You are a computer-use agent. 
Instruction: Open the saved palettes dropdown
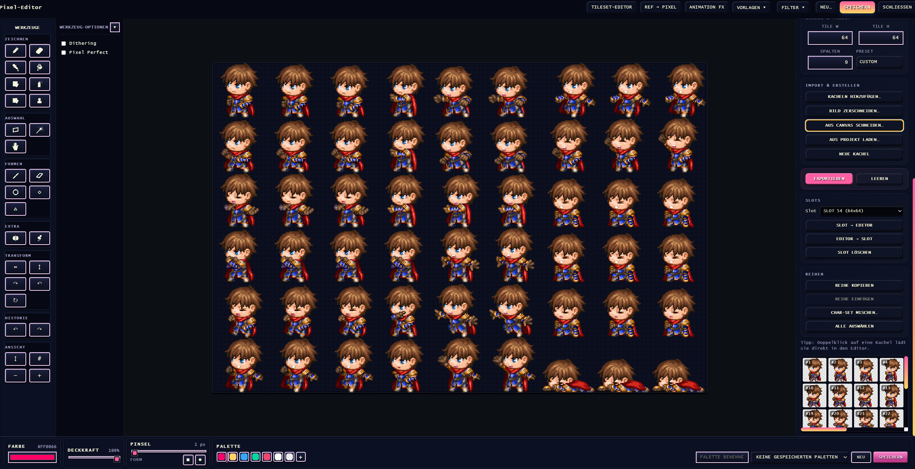801,457
